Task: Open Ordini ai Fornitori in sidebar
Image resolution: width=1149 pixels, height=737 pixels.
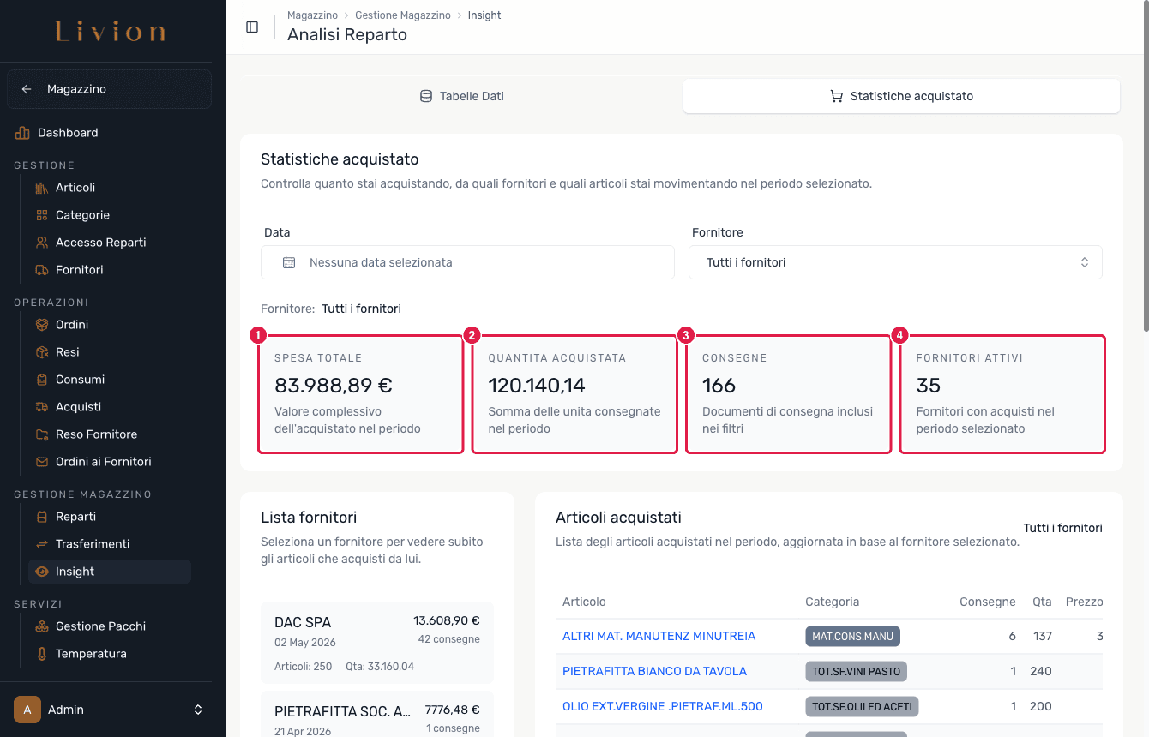Action: tap(104, 462)
